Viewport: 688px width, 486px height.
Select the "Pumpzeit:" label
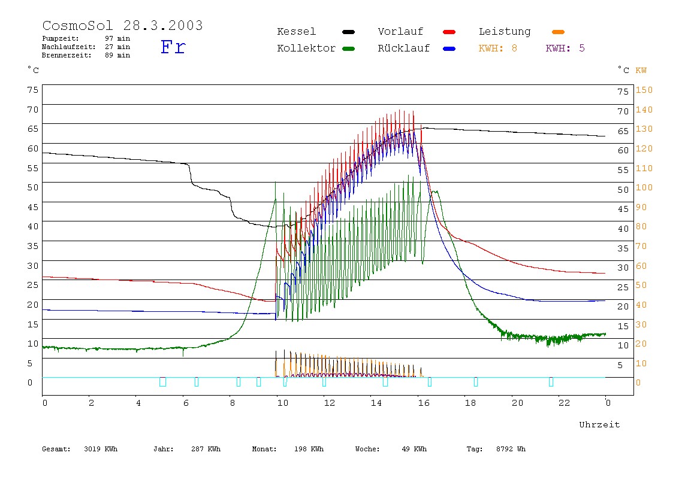click(60, 38)
